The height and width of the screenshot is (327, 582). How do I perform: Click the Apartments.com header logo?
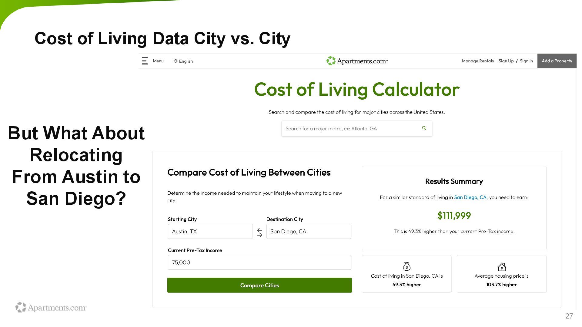(x=357, y=61)
